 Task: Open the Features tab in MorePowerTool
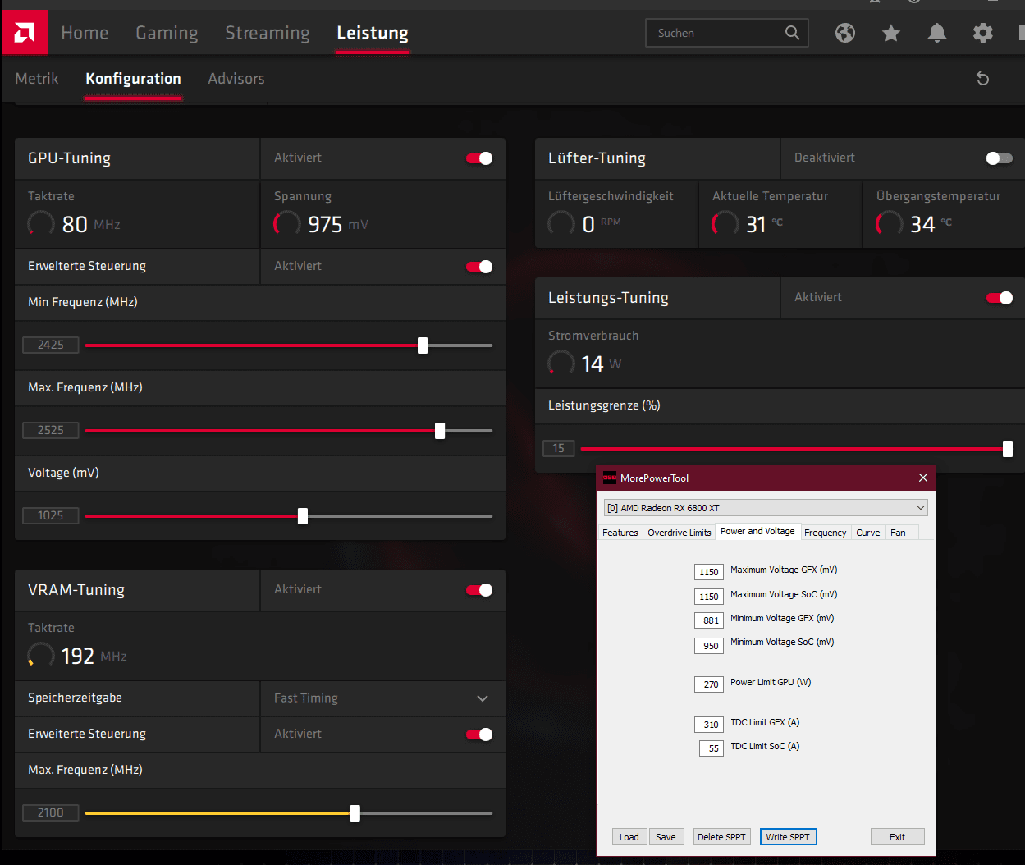point(620,533)
